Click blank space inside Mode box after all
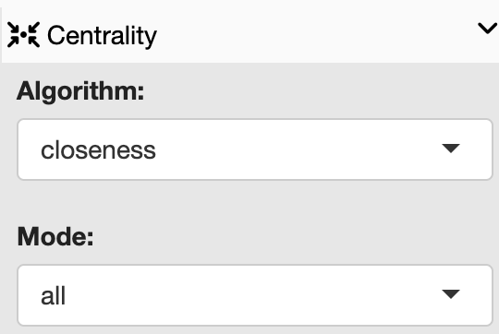Image resolution: width=499 pixels, height=334 pixels. click(251, 295)
